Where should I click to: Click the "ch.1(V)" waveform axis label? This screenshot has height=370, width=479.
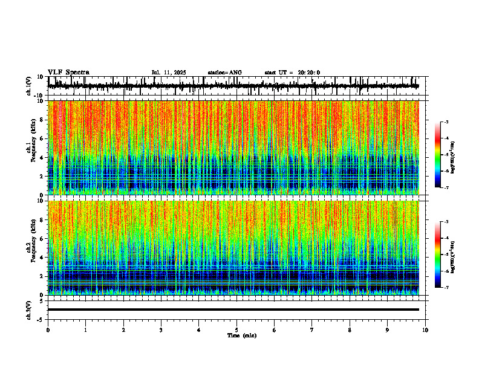[29, 86]
